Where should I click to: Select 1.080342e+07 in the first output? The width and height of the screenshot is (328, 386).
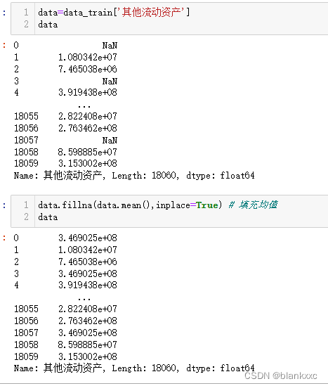click(x=88, y=58)
